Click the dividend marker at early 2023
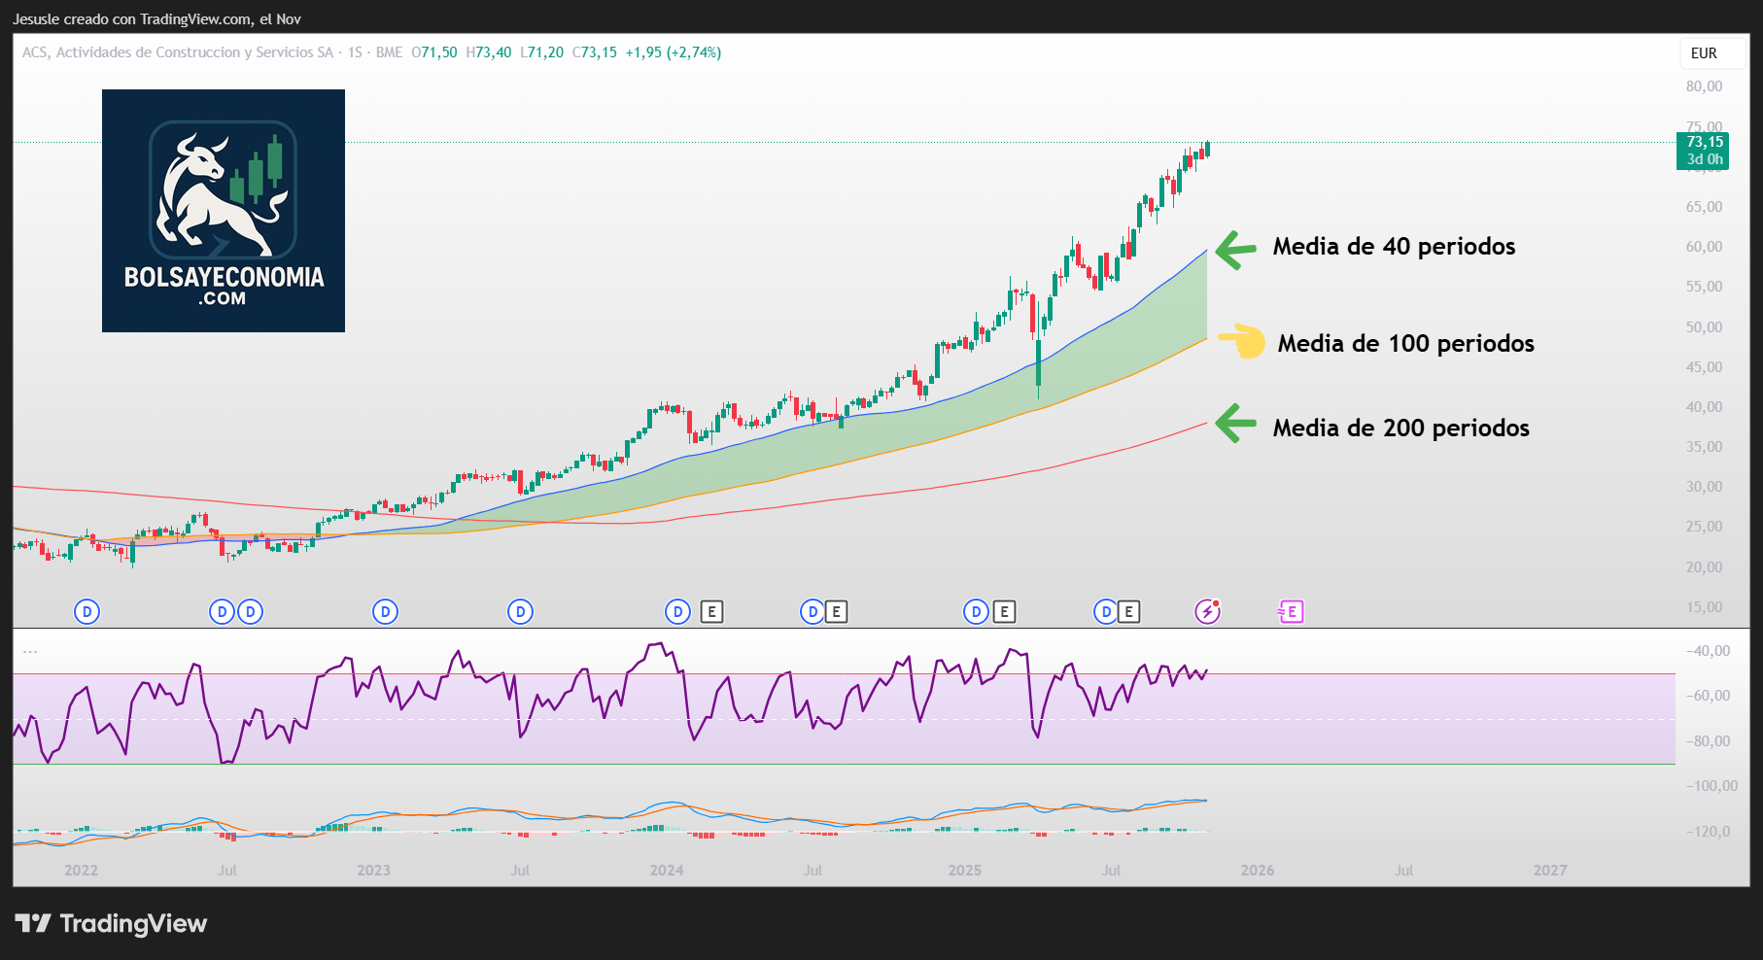The height and width of the screenshot is (960, 1763). [x=386, y=611]
